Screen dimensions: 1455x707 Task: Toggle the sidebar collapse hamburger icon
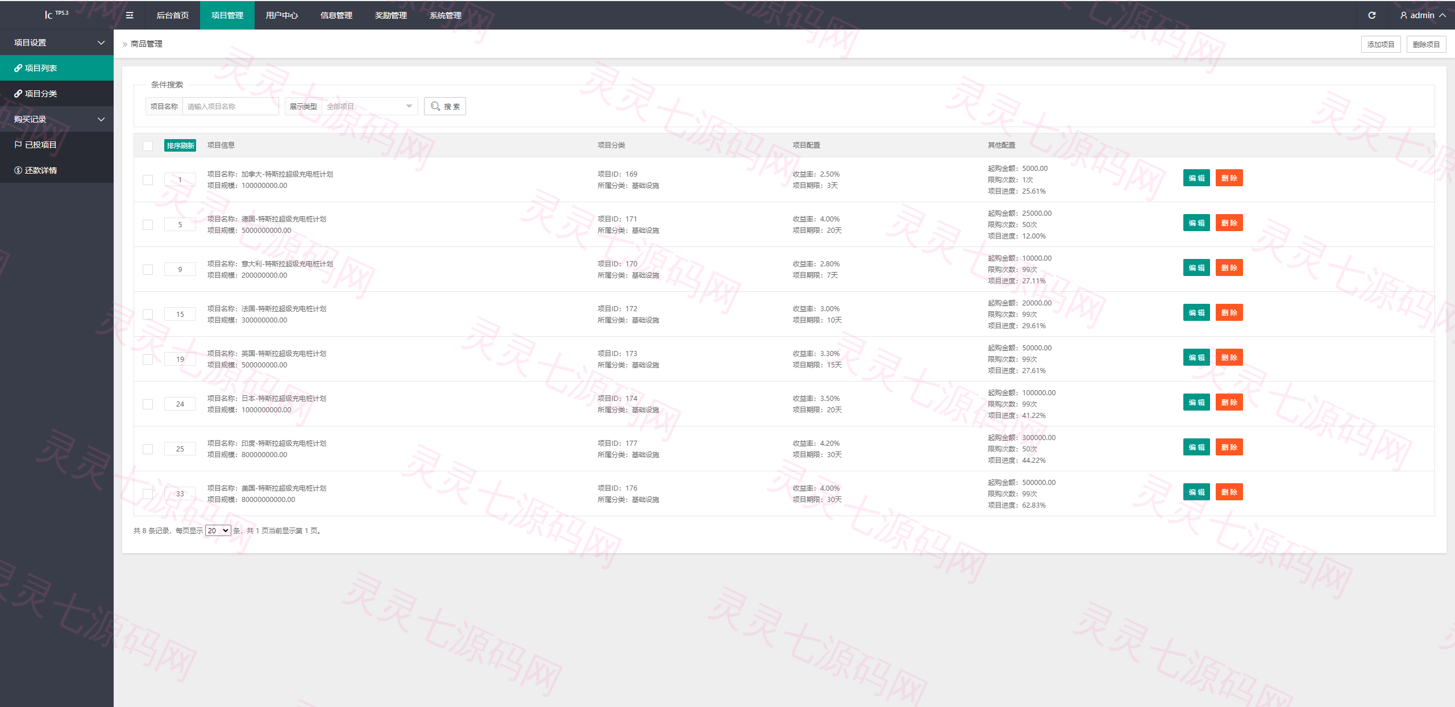click(x=130, y=15)
